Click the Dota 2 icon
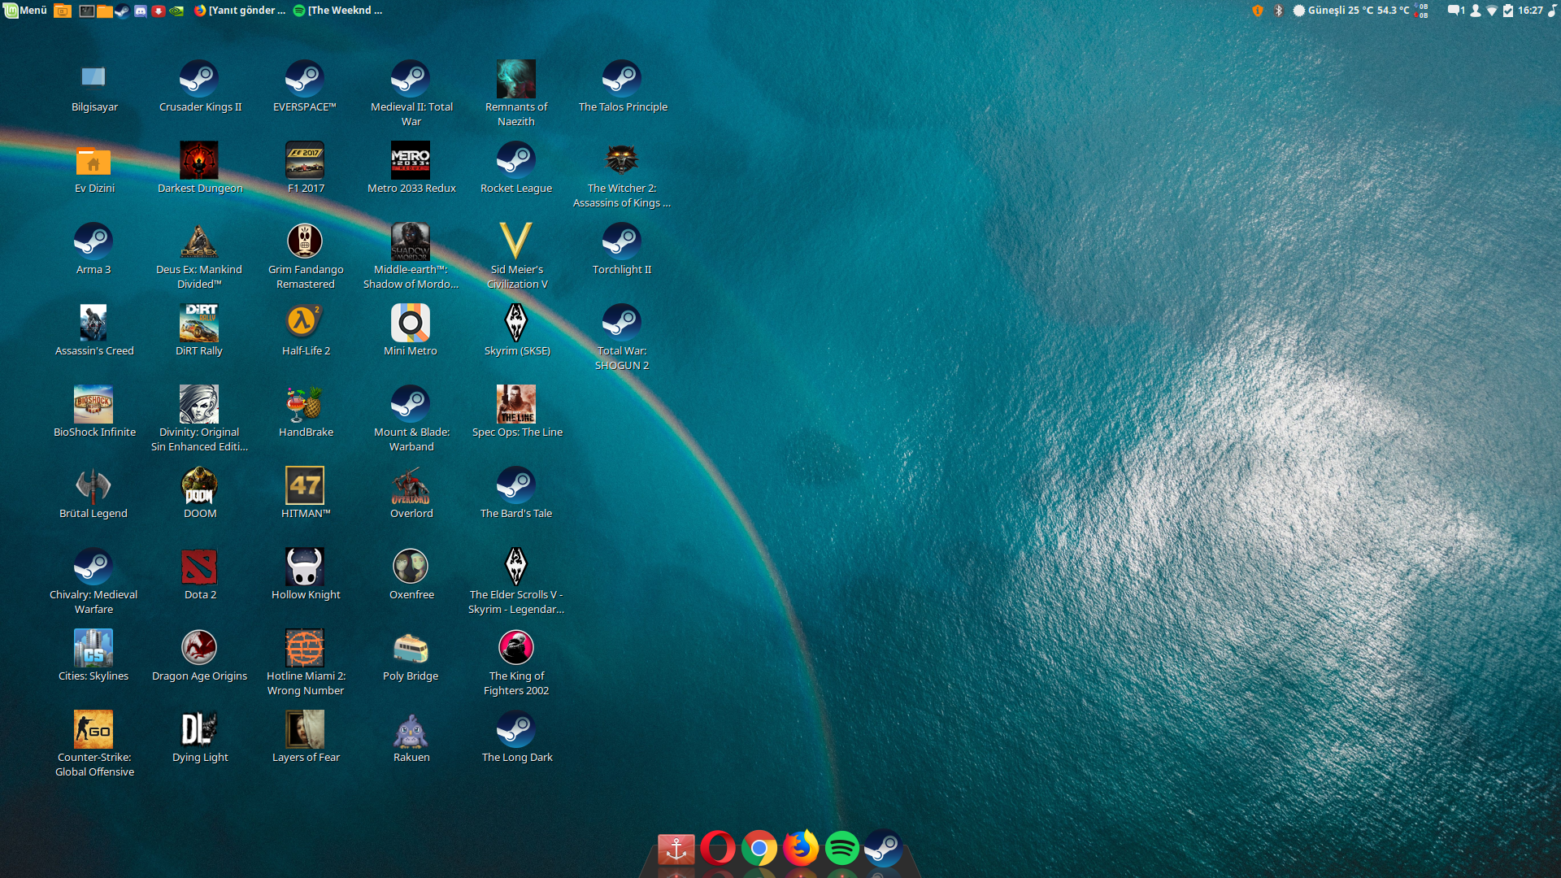The image size is (1561, 878). [x=199, y=566]
